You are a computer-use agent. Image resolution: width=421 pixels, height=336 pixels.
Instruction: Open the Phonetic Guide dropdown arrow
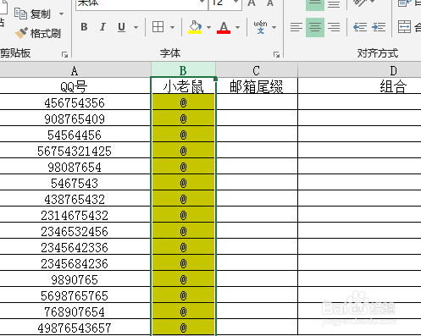pyautogui.click(x=274, y=27)
